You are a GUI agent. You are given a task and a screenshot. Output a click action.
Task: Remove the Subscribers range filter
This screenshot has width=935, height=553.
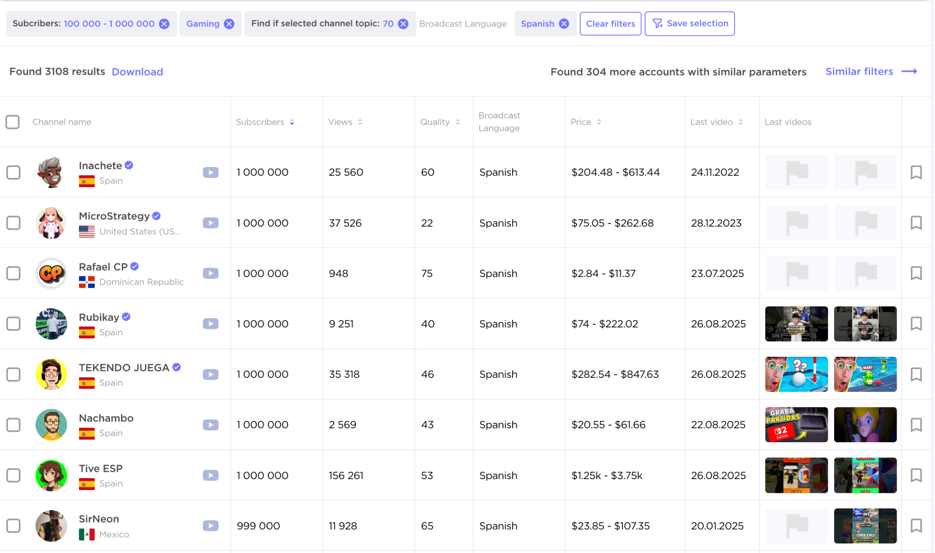pyautogui.click(x=164, y=24)
